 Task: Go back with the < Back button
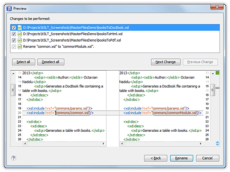(156, 158)
